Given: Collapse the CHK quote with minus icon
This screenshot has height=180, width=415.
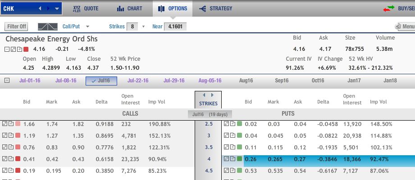Looking at the screenshot, I should point(7,49).
